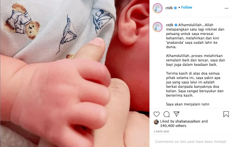
Task: Click verified badge in the caption
Action: pyautogui.click(x=176, y=25)
